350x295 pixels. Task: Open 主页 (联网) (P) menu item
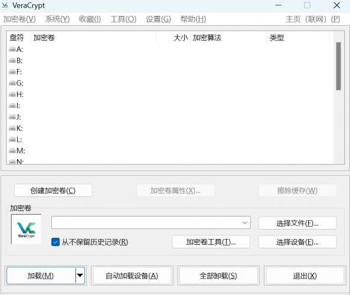[x=313, y=19]
